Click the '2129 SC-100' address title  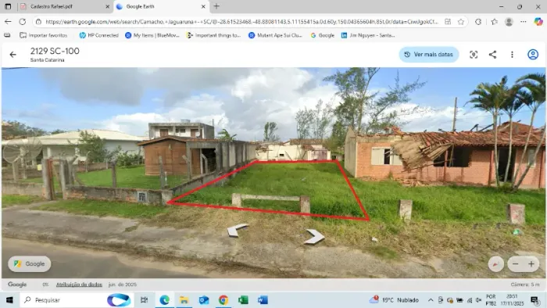(55, 51)
